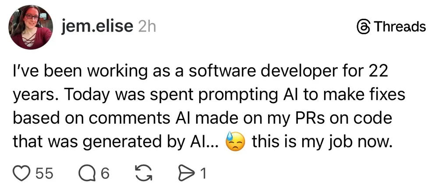Click the 2h post timestamp
The height and width of the screenshot is (193, 438).
pyautogui.click(x=147, y=26)
